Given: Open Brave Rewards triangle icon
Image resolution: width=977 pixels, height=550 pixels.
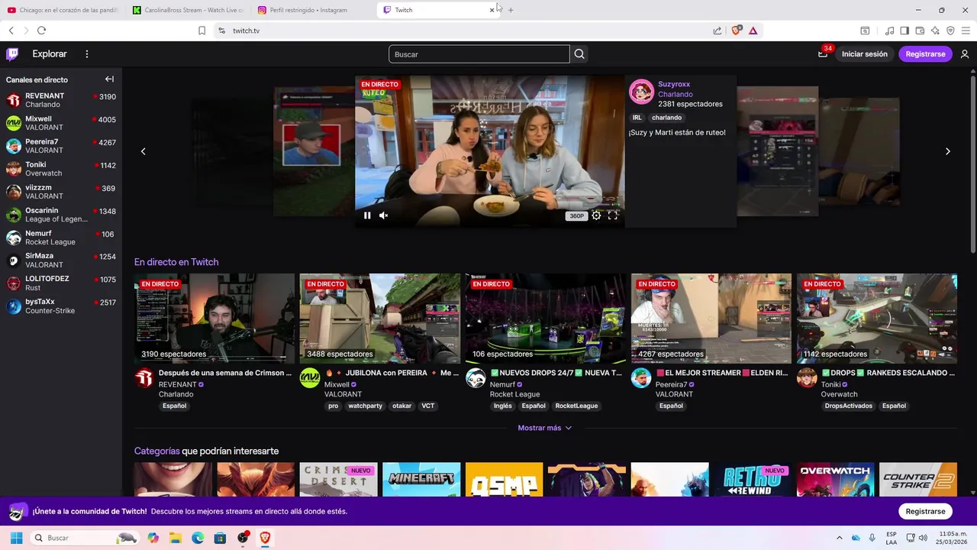Looking at the screenshot, I should click(753, 31).
